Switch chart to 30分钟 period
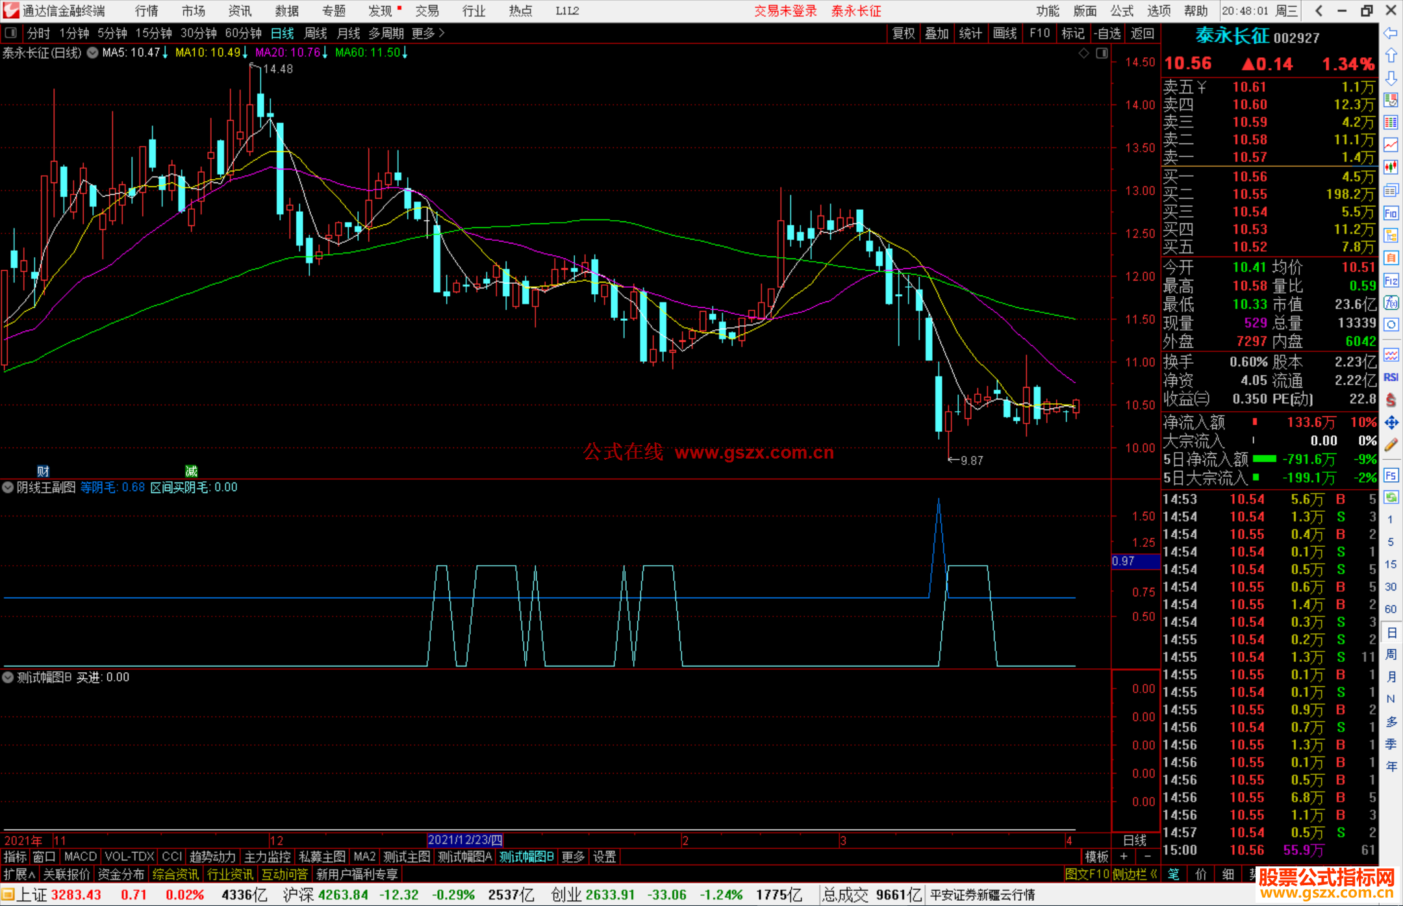This screenshot has height=906, width=1403. click(198, 33)
